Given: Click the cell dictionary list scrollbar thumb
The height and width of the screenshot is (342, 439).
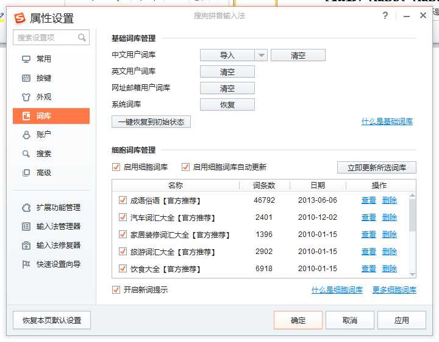Looking at the screenshot, I should pyautogui.click(x=412, y=214).
